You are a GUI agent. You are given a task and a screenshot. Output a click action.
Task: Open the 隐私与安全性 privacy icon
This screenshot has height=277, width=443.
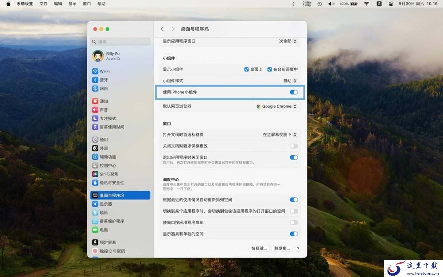click(x=95, y=183)
